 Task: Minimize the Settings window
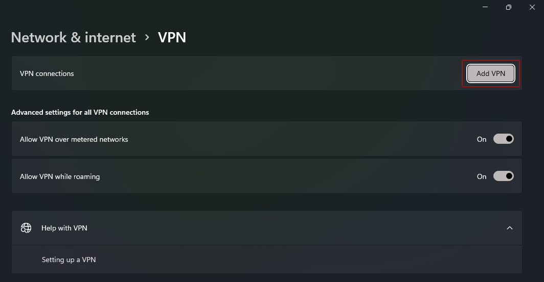[485, 7]
